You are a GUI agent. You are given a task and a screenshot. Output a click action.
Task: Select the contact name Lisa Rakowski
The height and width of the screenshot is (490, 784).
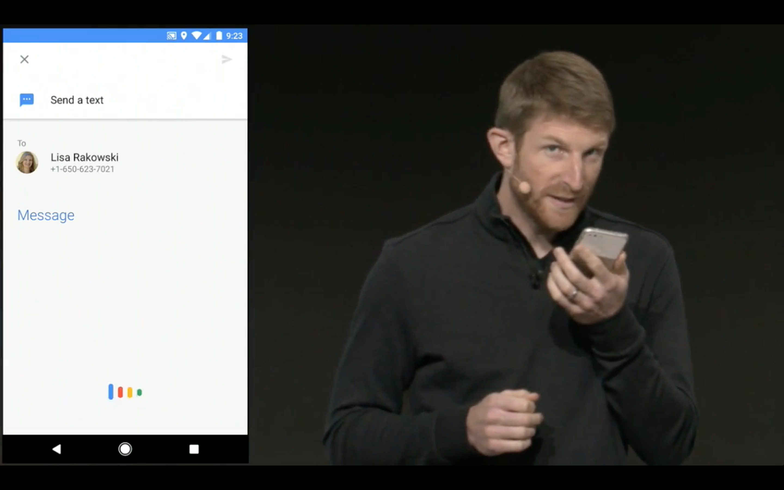coord(84,158)
